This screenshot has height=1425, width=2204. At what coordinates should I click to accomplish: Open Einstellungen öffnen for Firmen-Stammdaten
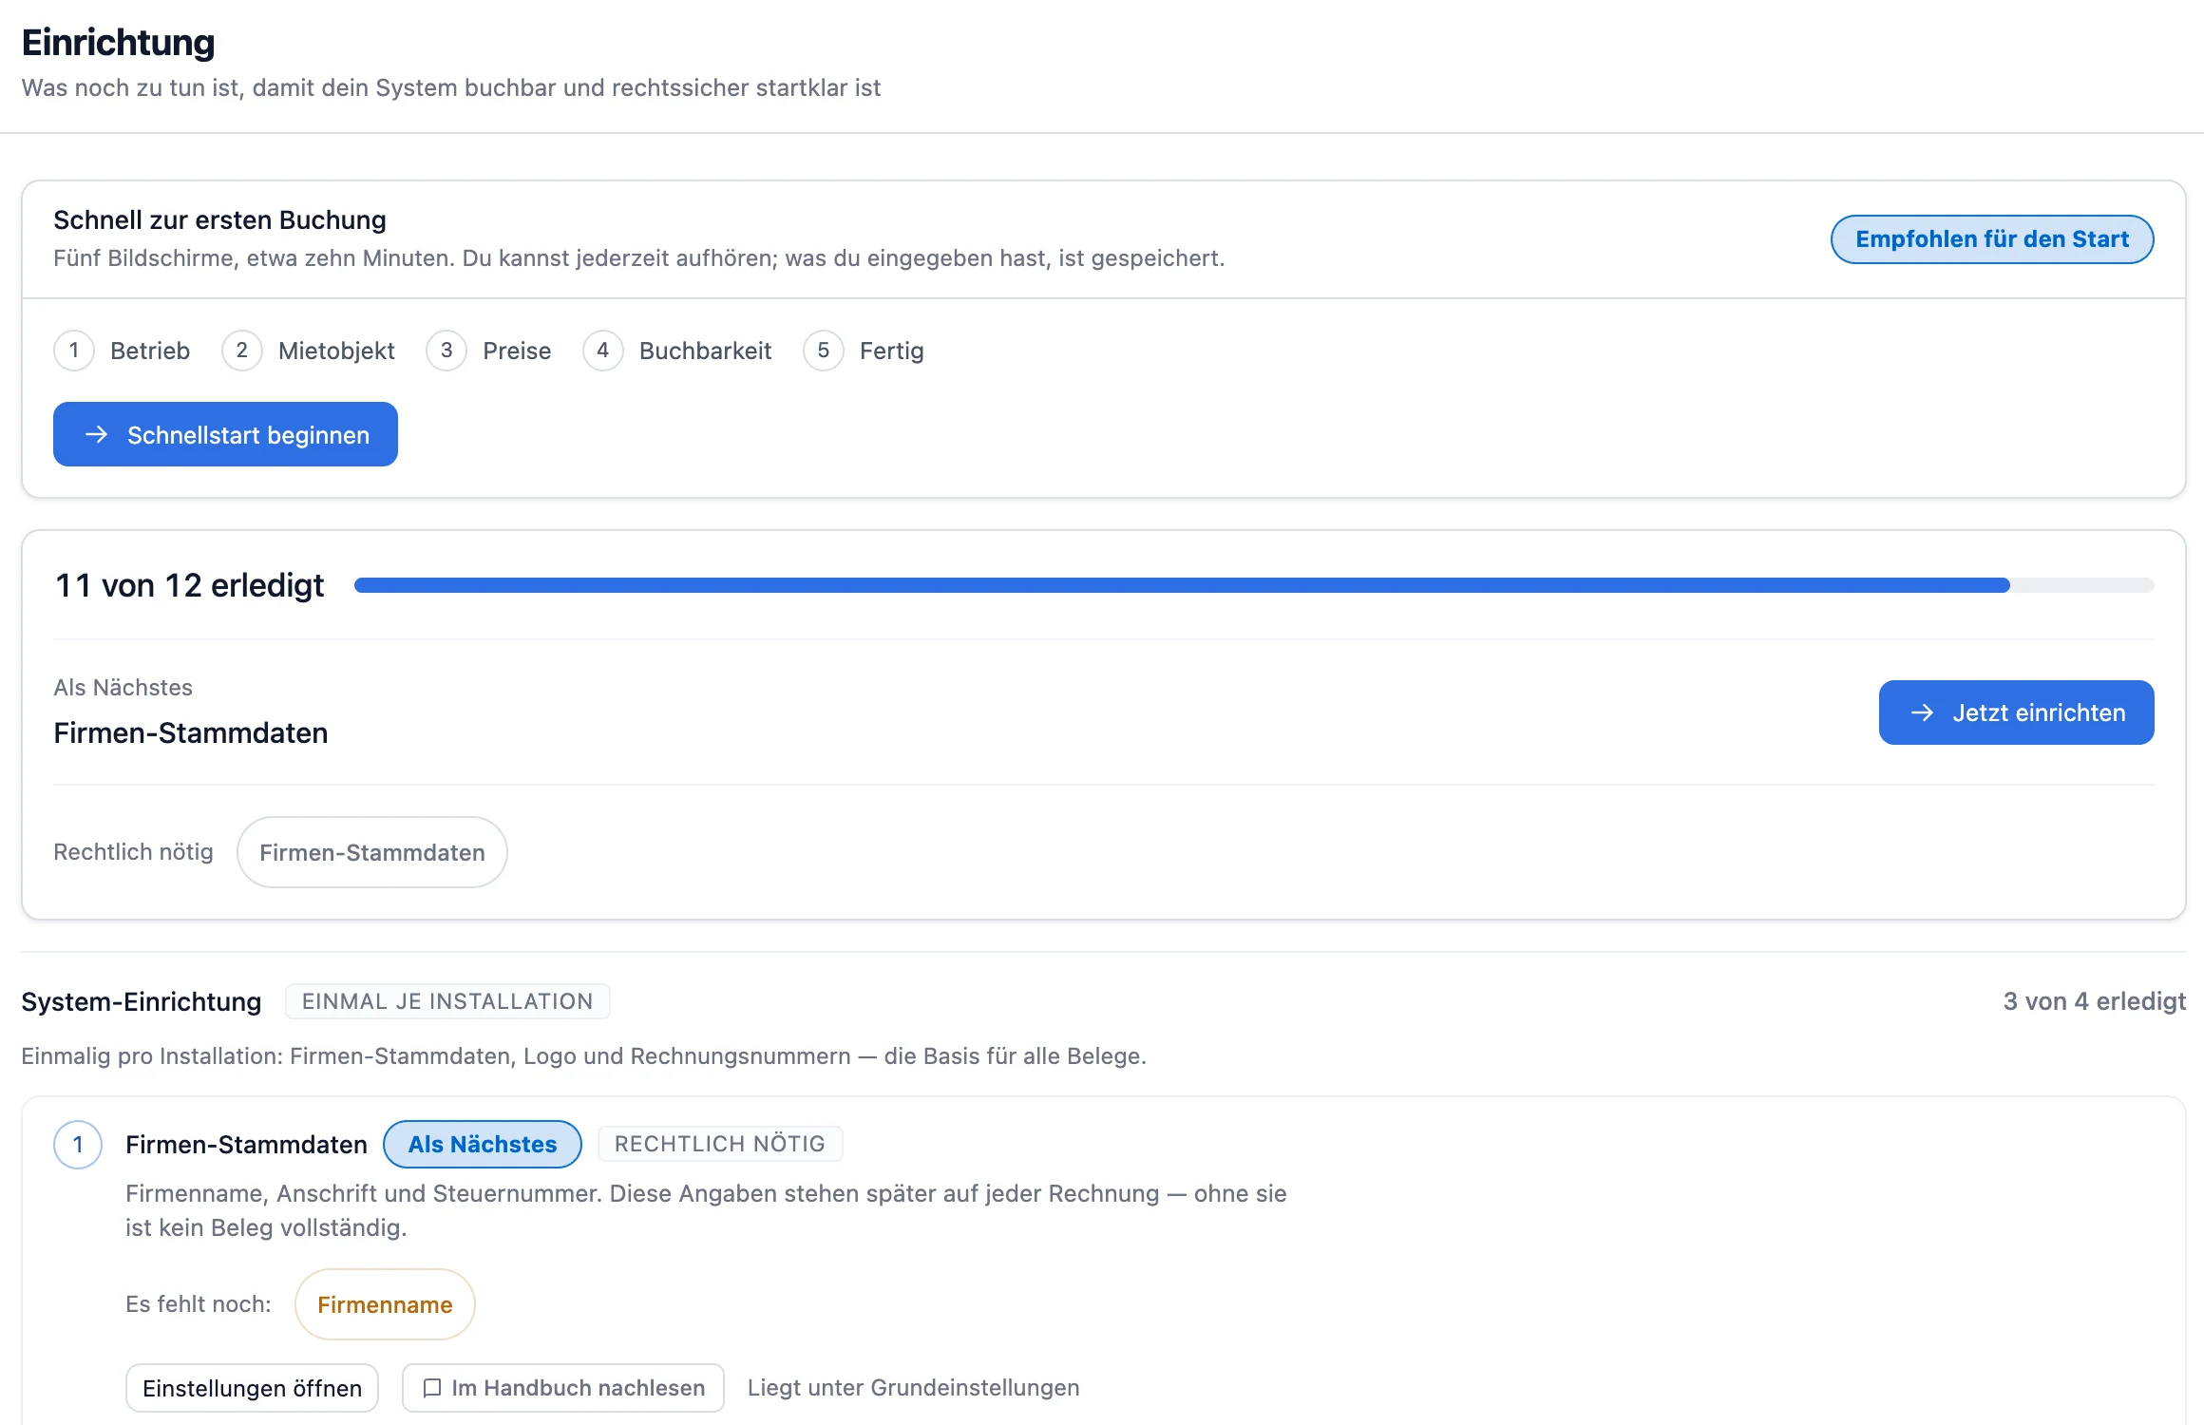click(x=252, y=1388)
